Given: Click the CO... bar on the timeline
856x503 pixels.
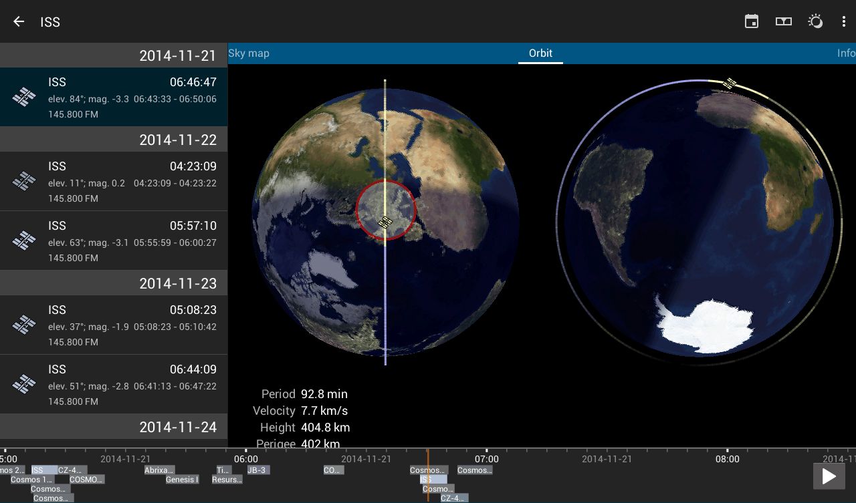Looking at the screenshot, I should tap(334, 470).
